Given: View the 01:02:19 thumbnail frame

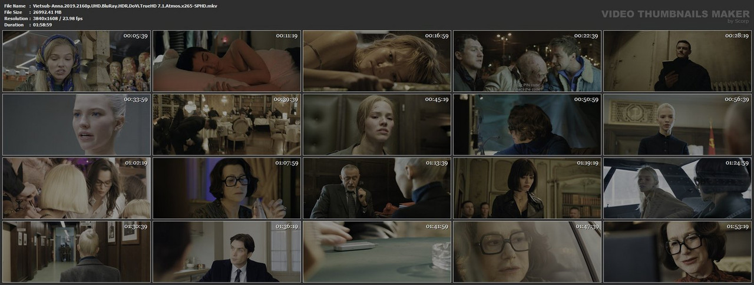Looking at the screenshot, I should pos(77,188).
